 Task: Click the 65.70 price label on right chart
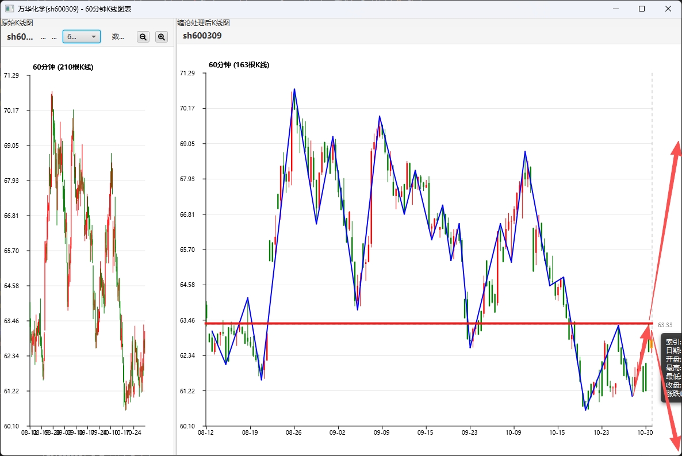187,250
